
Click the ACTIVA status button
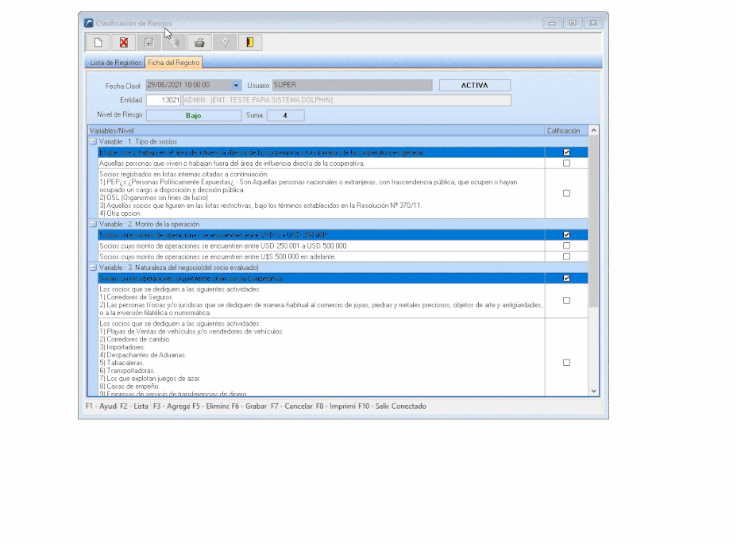475,85
